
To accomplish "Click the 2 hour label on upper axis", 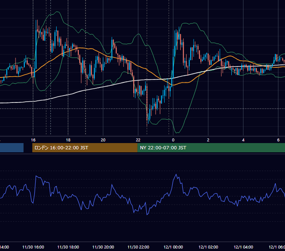I will click(x=208, y=140).
